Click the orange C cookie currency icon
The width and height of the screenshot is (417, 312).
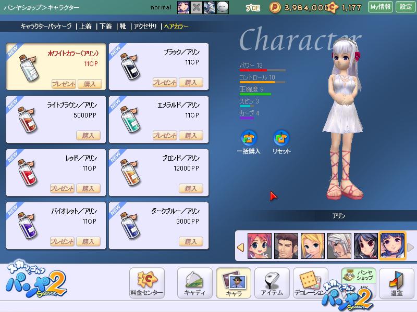(333, 7)
